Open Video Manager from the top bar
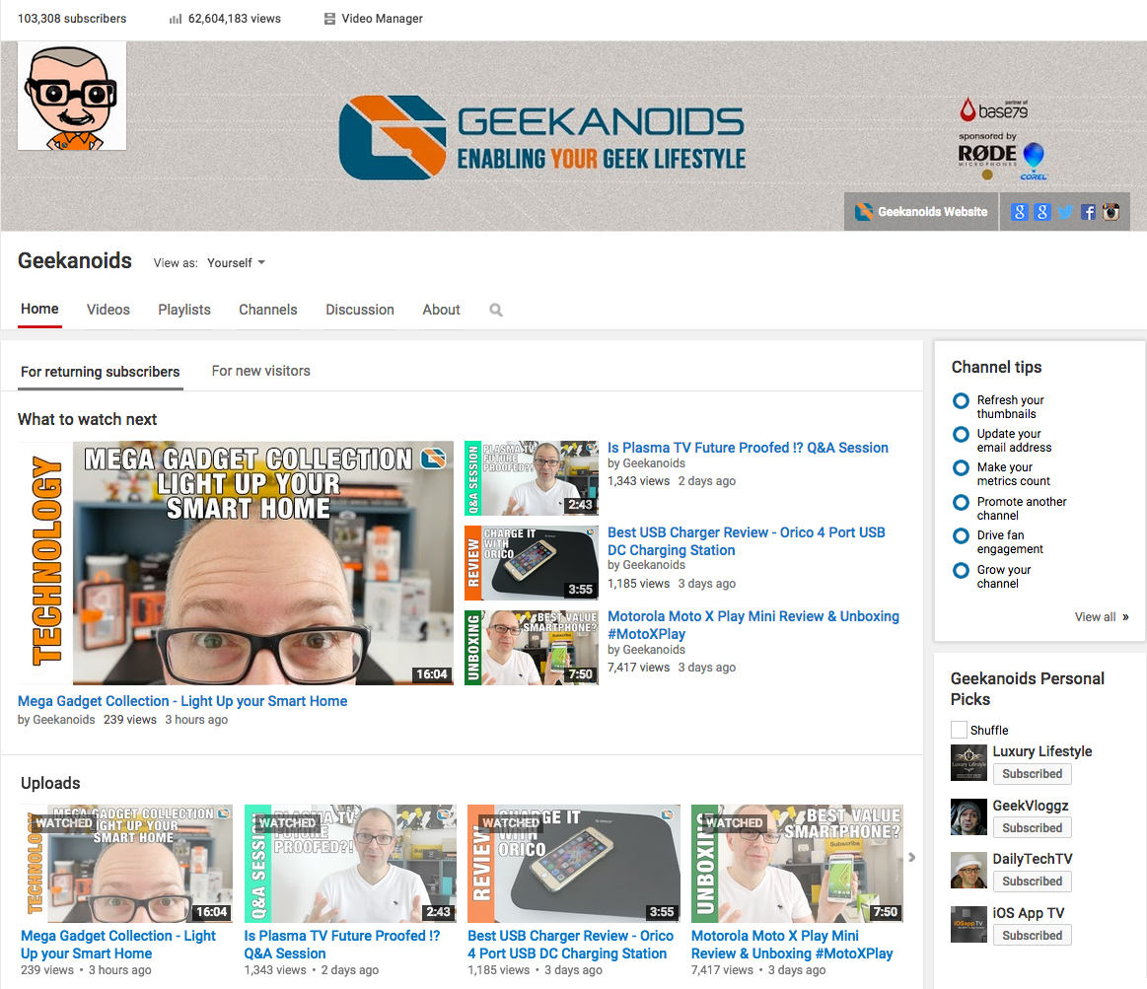 point(374,19)
